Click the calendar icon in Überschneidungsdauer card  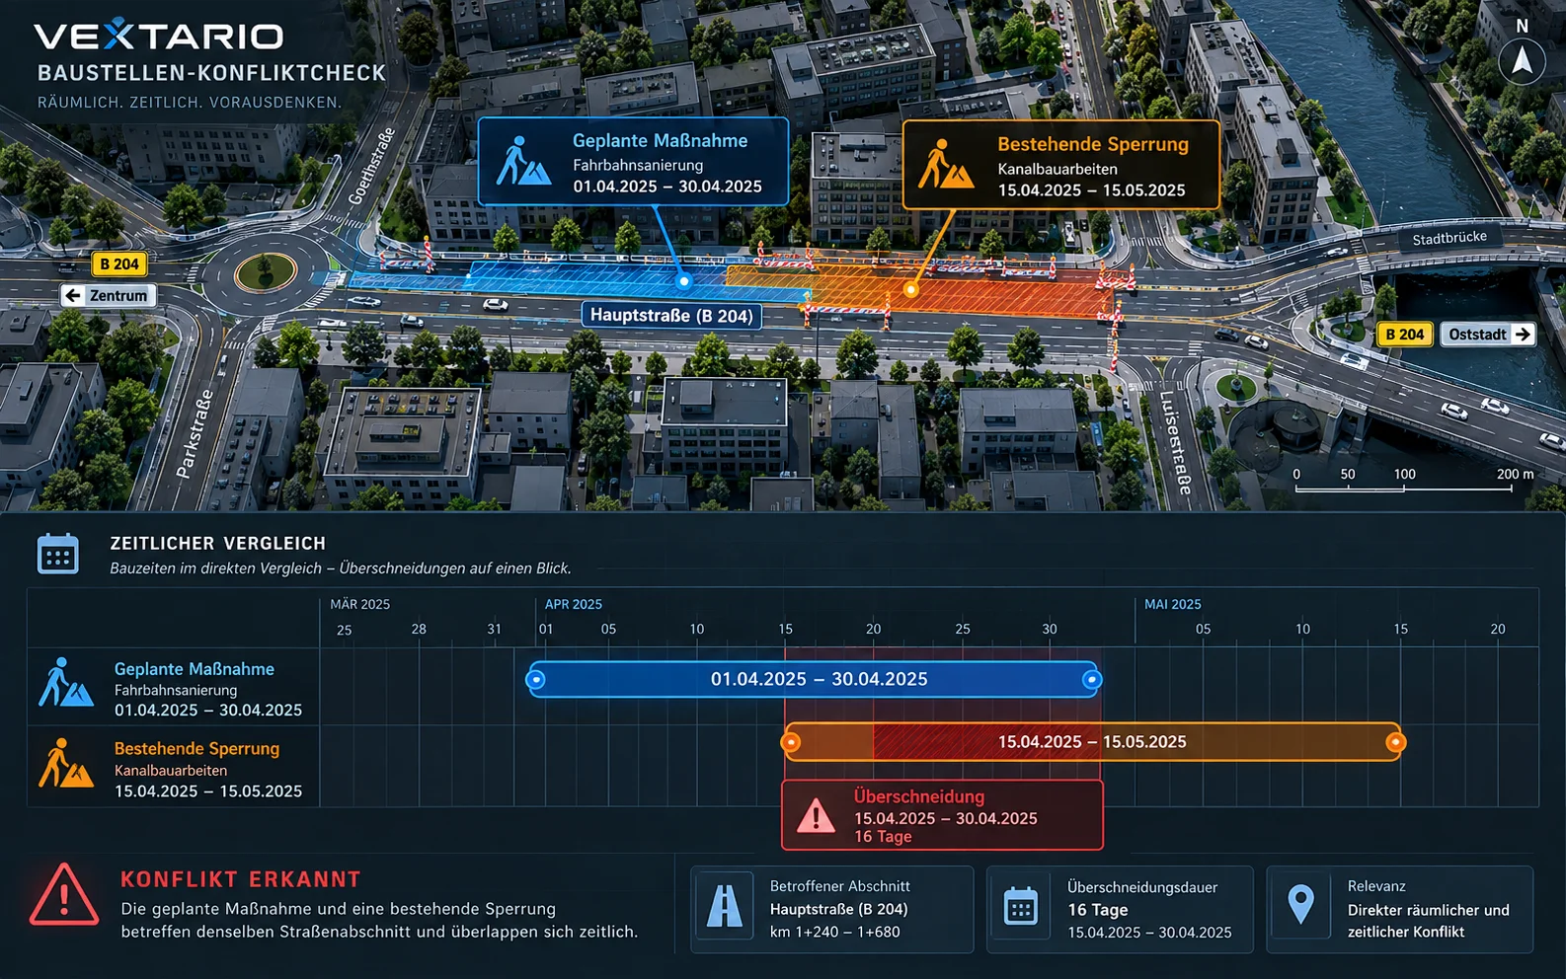point(1020,906)
